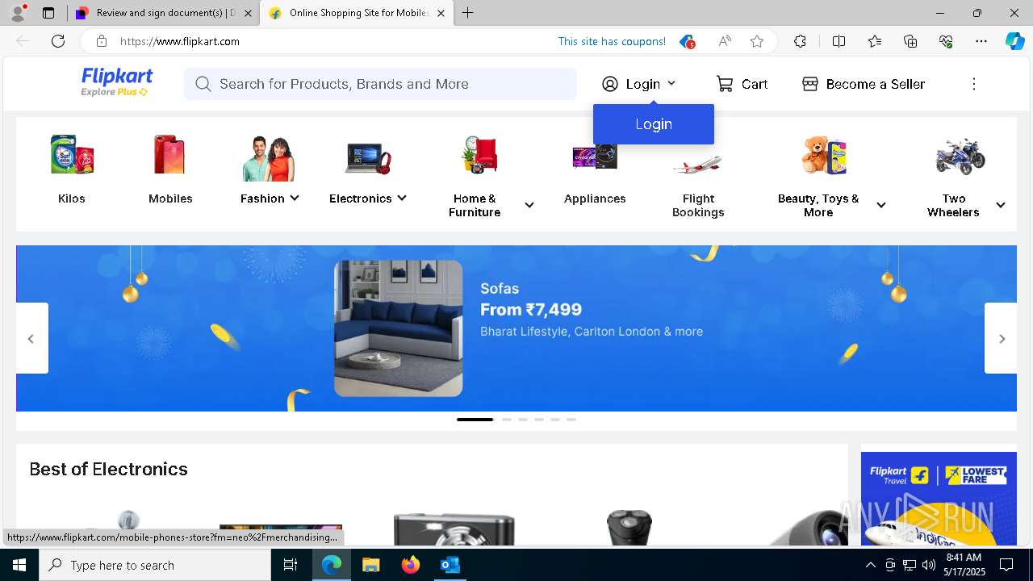1033x581 pixels.
Task: Expand the Fashion category chevron
Action: [x=295, y=198]
